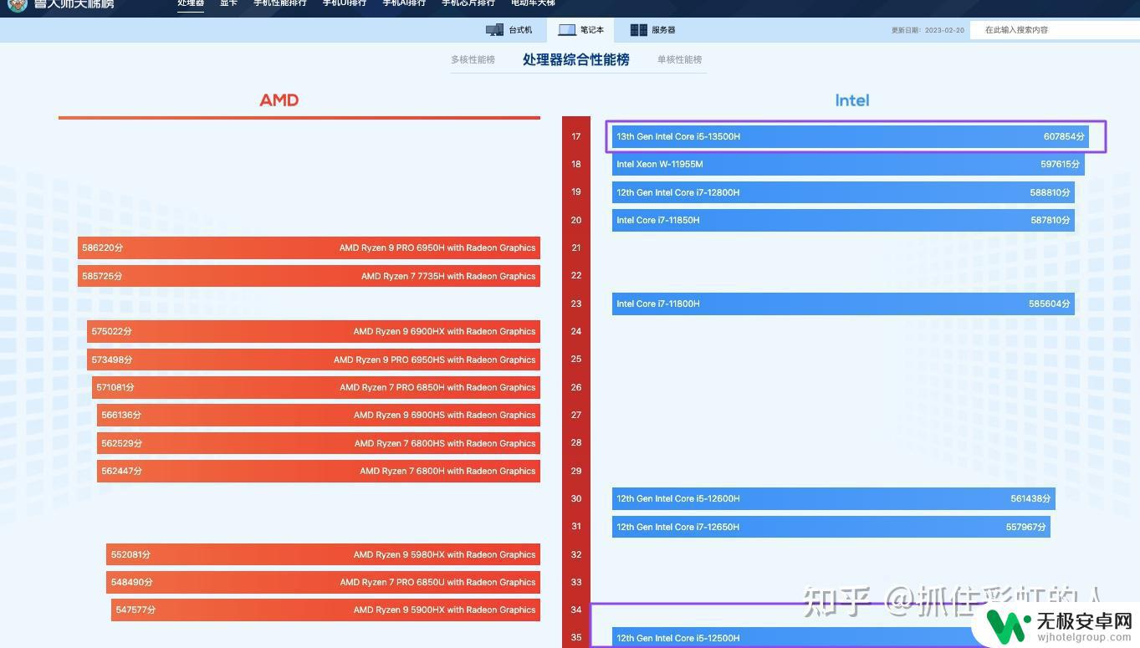Focus the 在此输入搜索内容 search box
The width and height of the screenshot is (1140, 648).
tap(1055, 30)
